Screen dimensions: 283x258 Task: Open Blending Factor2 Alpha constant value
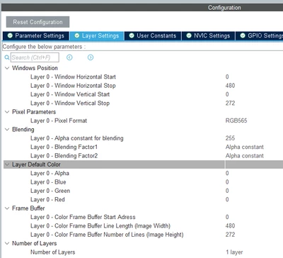click(245, 156)
